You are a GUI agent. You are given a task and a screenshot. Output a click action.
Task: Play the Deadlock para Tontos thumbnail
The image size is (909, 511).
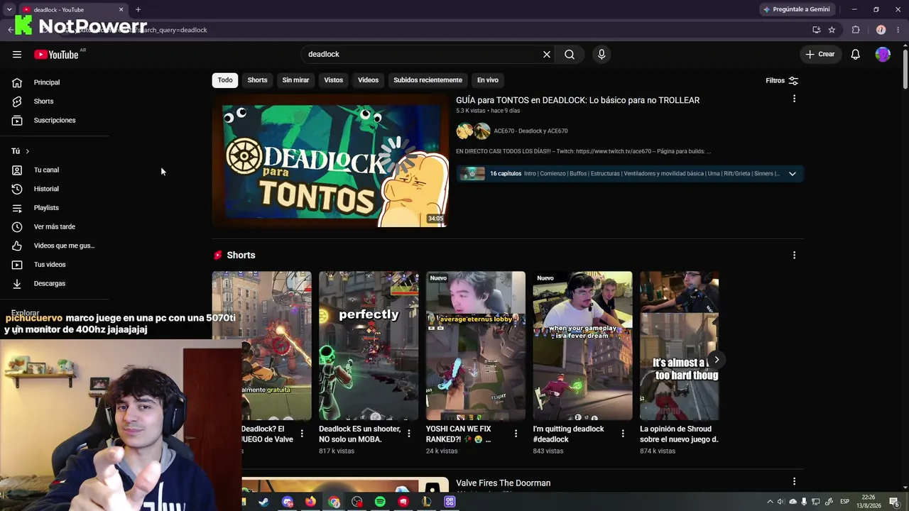pyautogui.click(x=330, y=160)
